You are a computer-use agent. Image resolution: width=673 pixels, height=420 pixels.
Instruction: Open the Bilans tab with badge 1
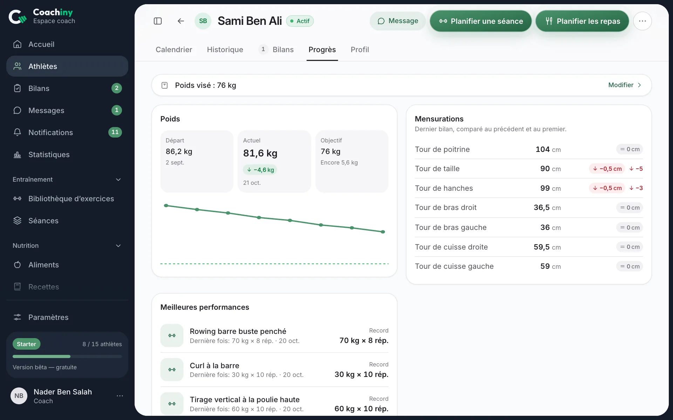click(x=276, y=50)
